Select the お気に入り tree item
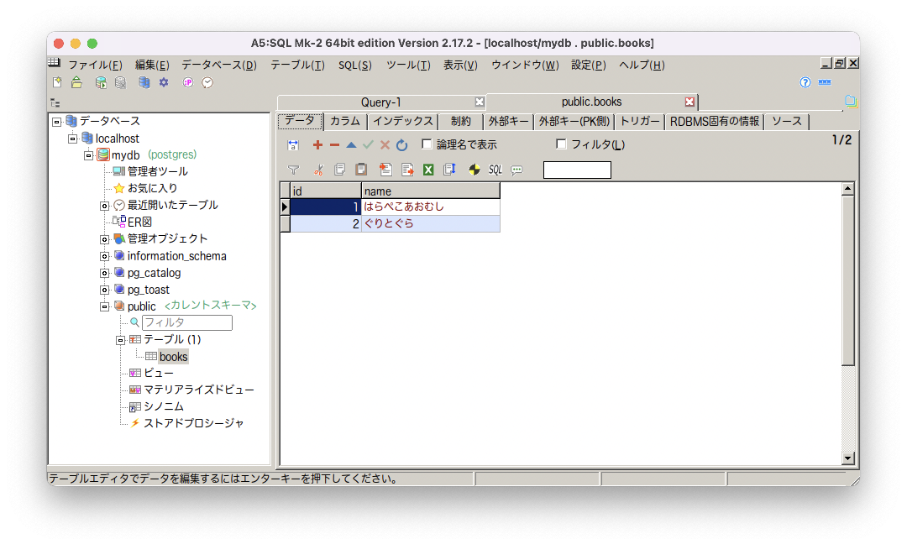 click(x=152, y=189)
